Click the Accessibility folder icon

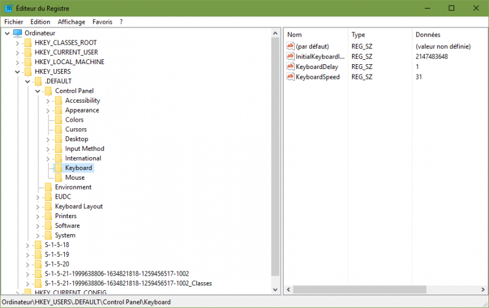tap(58, 101)
